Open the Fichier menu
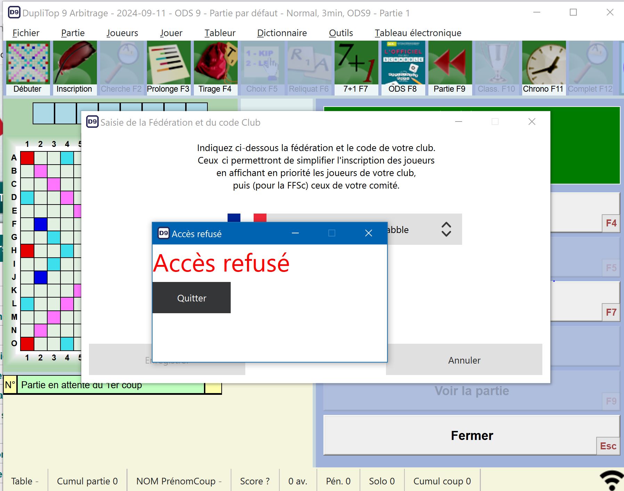Screen dimensions: 624x491 point(26,33)
